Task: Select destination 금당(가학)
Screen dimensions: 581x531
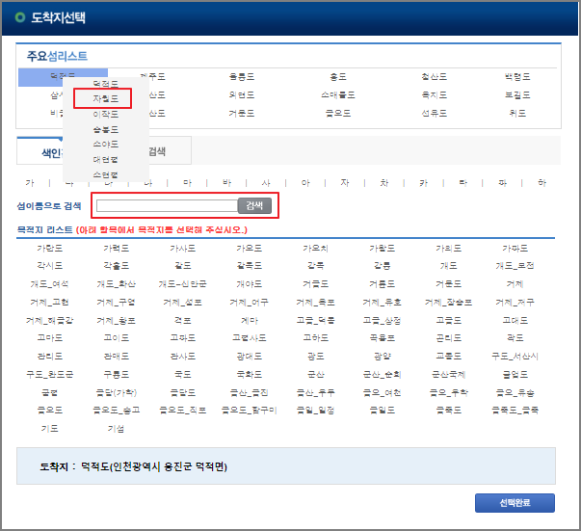Action: tap(116, 393)
